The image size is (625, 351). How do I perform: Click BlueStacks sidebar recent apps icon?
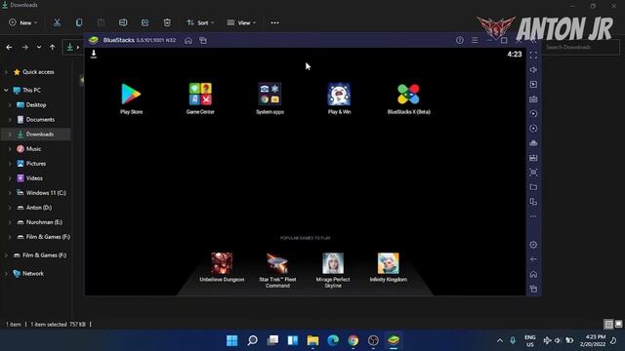click(533, 289)
